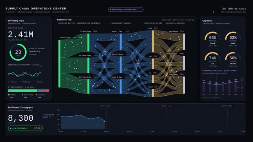
Task: Click the green Inbound Supply source bar
Action: pos(59,64)
